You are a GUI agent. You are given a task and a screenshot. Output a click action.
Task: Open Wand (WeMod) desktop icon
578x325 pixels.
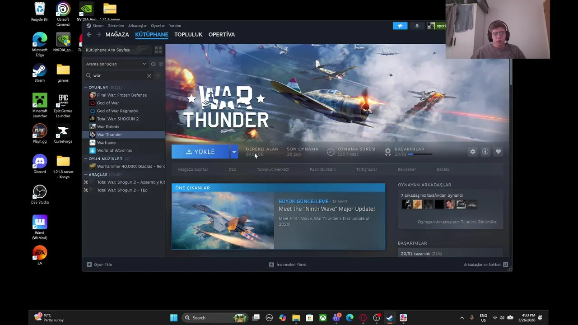click(39, 227)
